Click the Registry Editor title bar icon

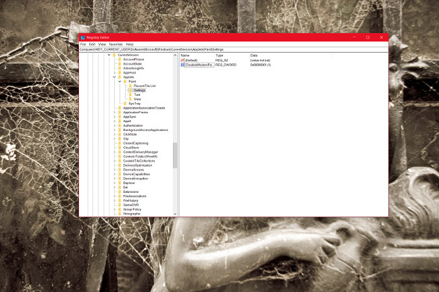pos(82,37)
